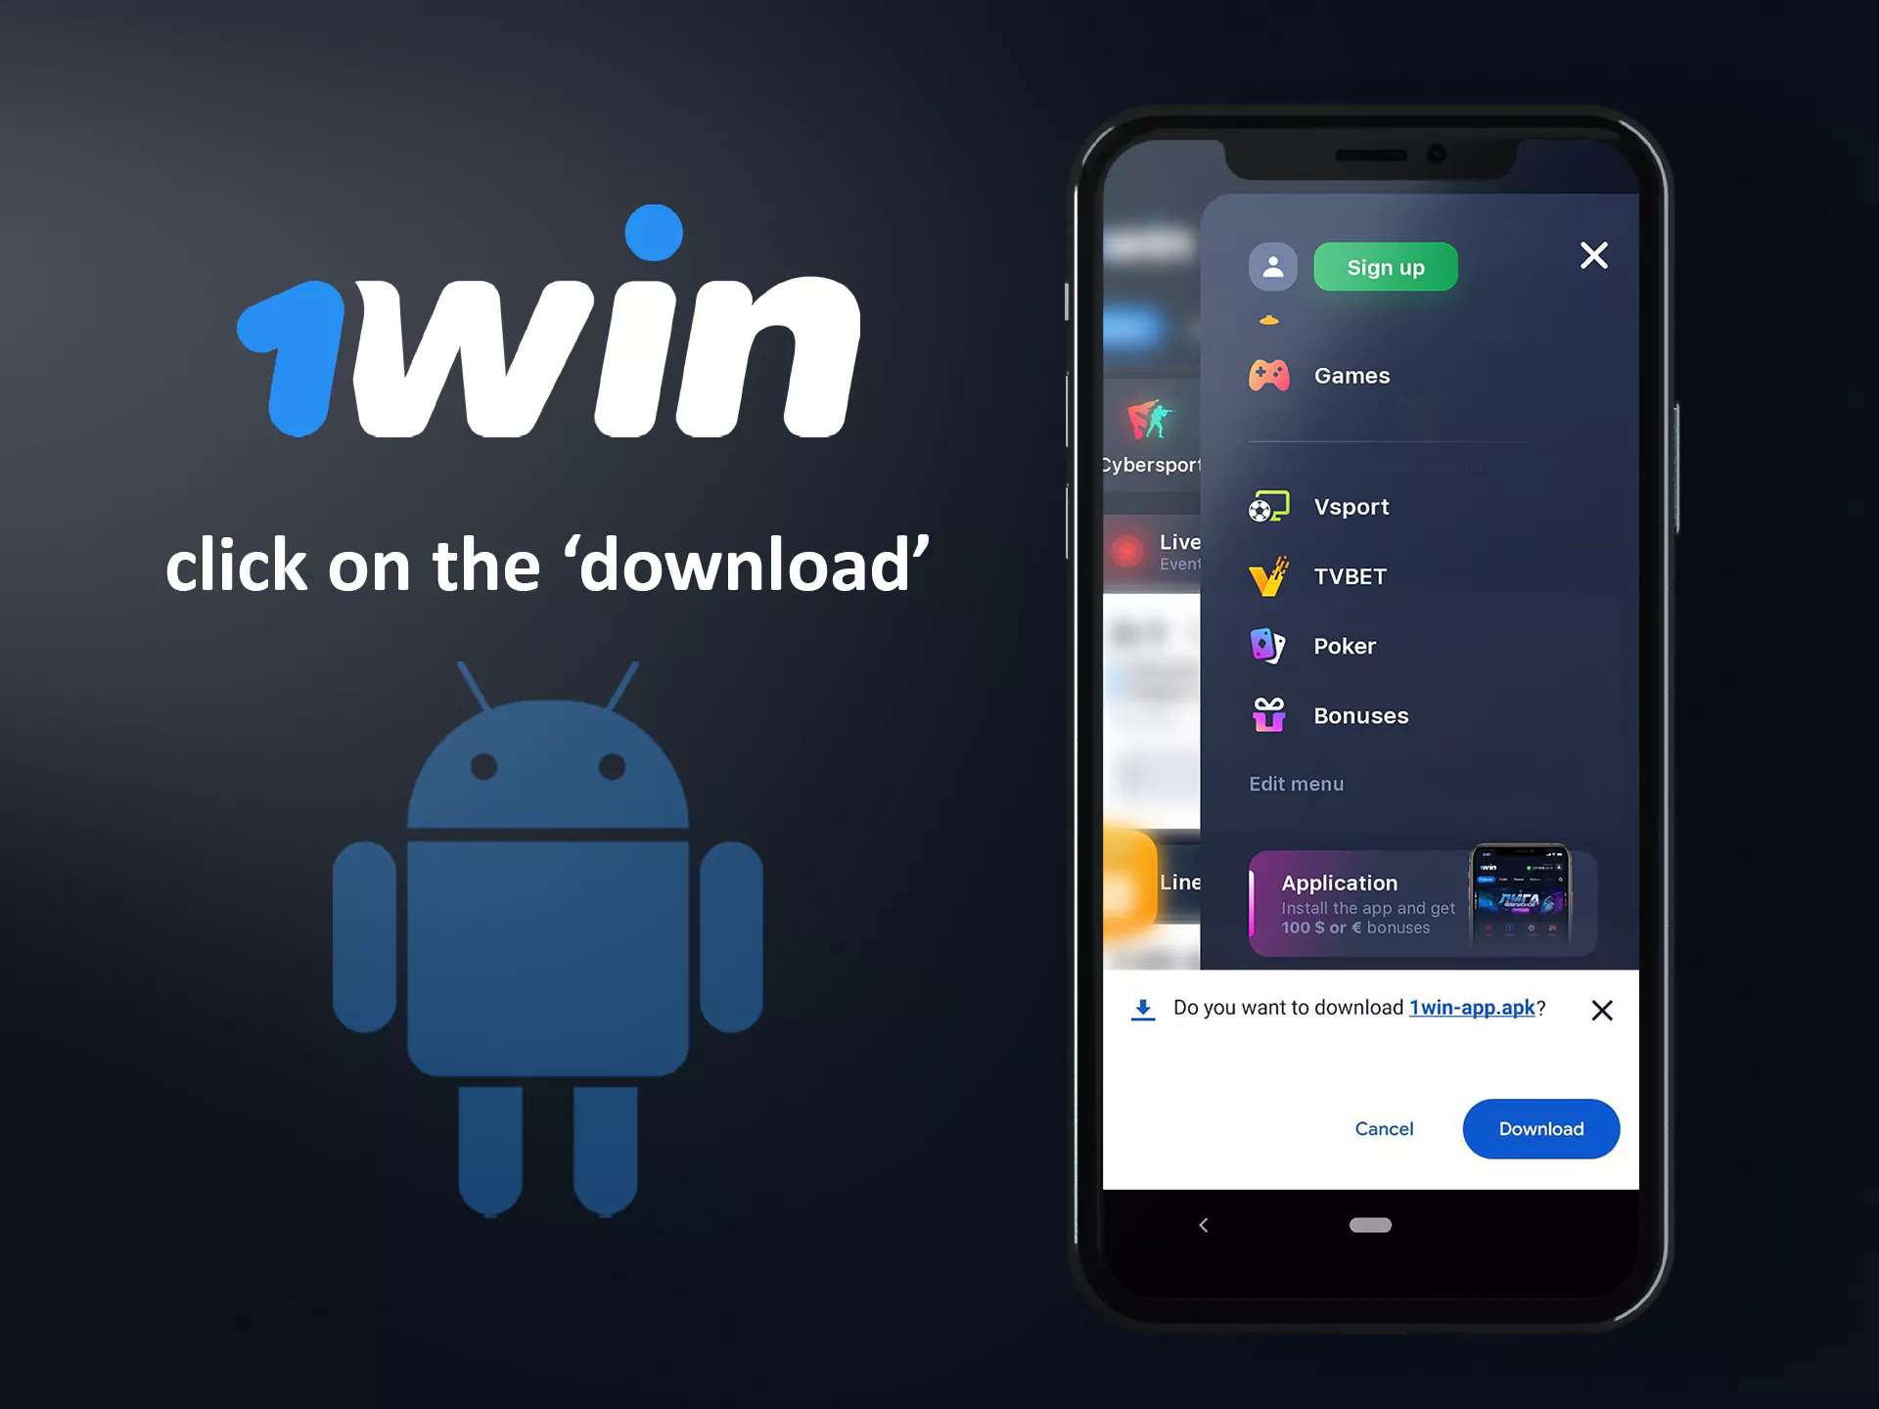Click the Sign up button
1879x1409 pixels.
click(x=1384, y=266)
